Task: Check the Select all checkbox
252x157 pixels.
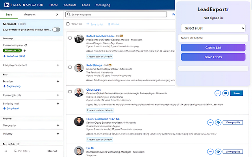Action: pos(68,24)
